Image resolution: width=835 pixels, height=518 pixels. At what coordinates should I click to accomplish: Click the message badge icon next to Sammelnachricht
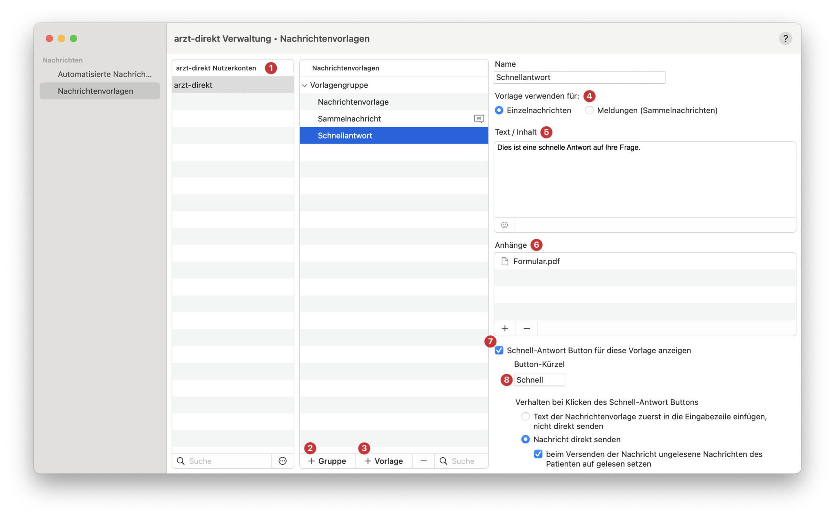click(x=479, y=118)
